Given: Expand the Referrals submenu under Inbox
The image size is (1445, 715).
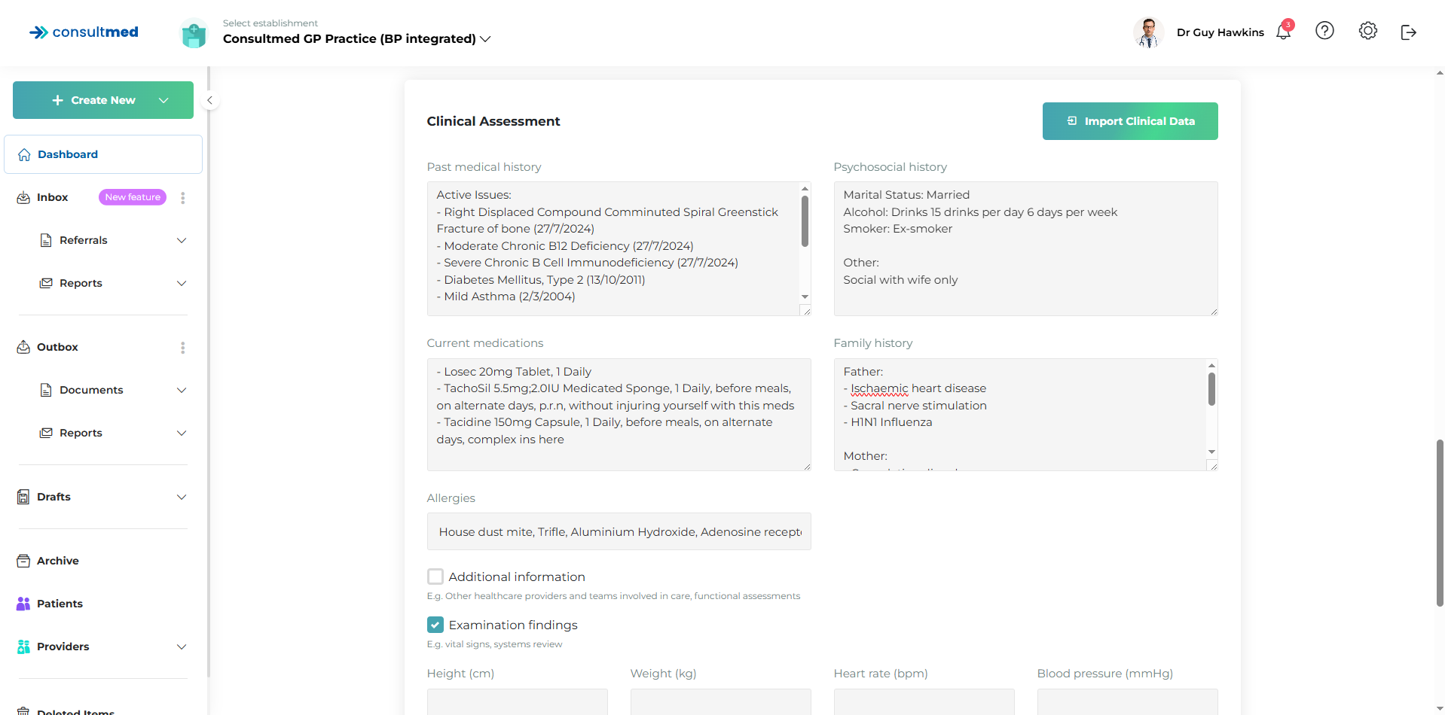Looking at the screenshot, I should click(x=182, y=241).
